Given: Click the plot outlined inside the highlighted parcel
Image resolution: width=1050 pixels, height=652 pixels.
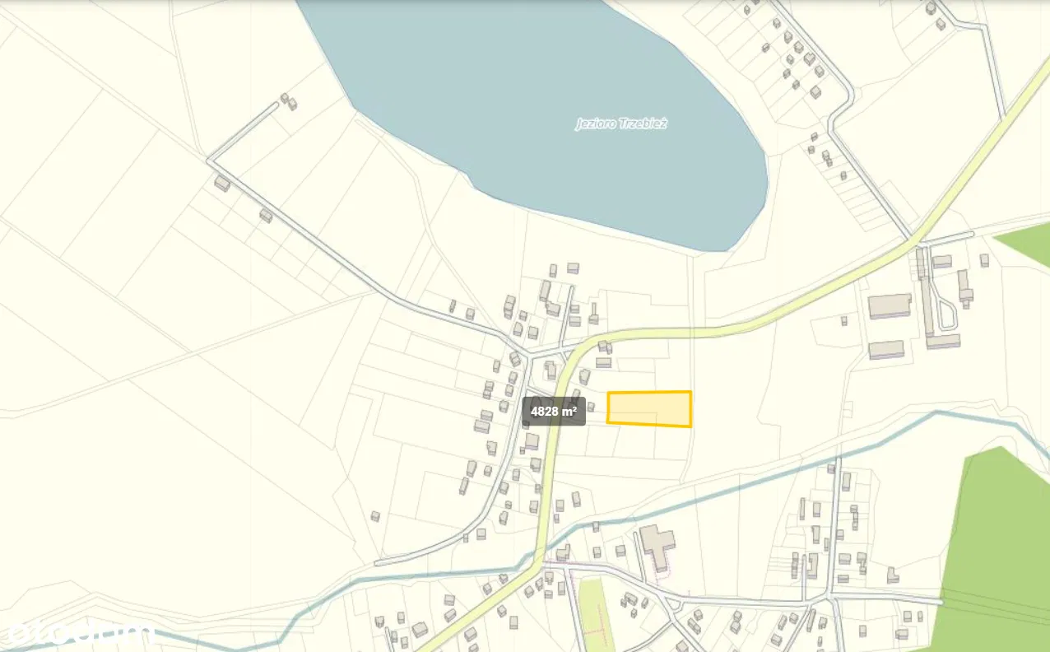Looking at the screenshot, I should pos(632,418).
